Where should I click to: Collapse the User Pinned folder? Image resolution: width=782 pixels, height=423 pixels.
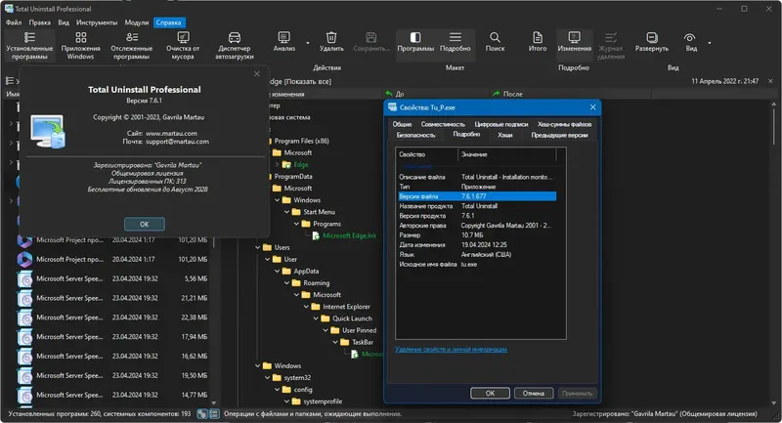(x=326, y=330)
